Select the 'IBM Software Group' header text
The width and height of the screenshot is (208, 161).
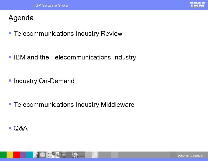click(x=51, y=6)
